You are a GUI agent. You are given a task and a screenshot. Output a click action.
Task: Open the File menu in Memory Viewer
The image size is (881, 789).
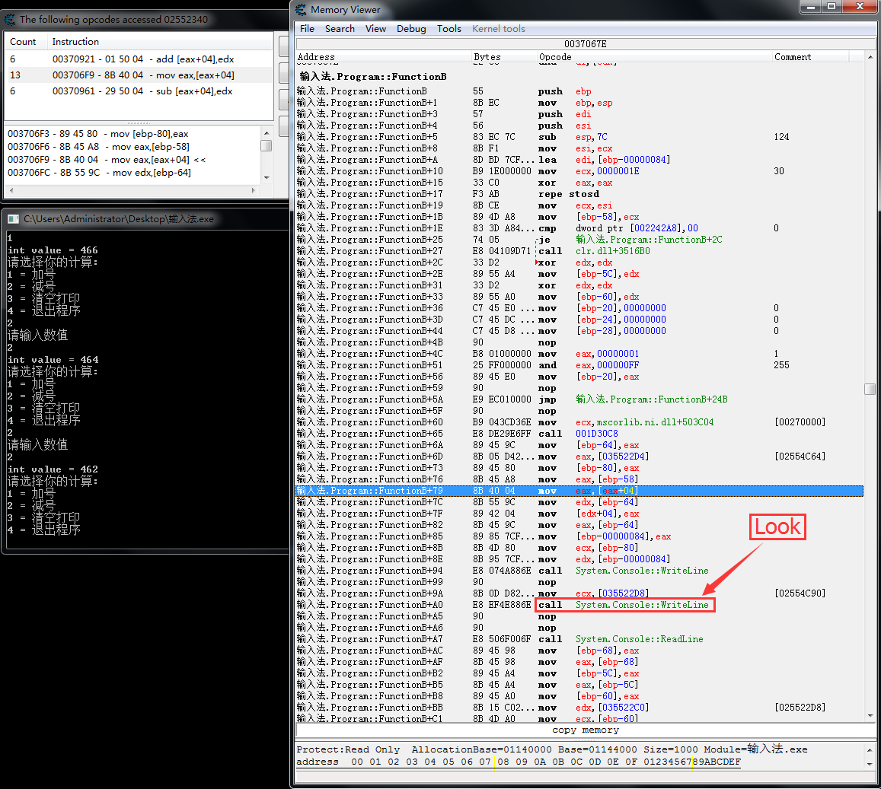tap(307, 29)
